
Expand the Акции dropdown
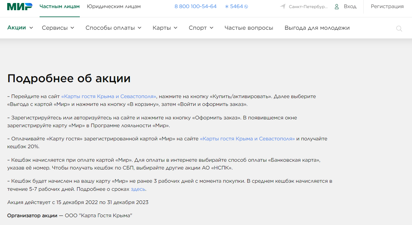click(17, 27)
